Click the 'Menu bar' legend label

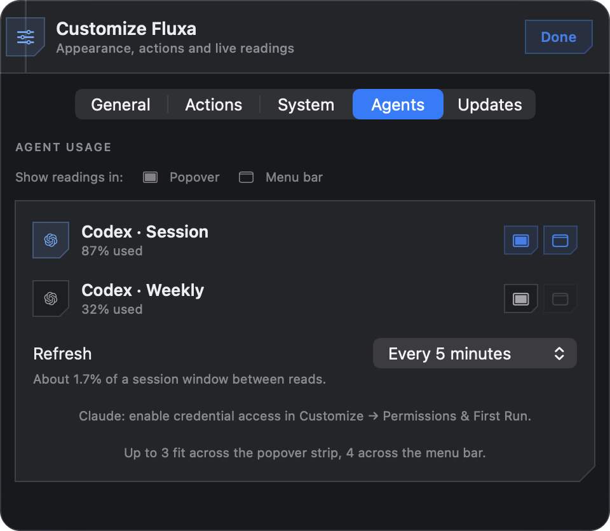click(294, 177)
